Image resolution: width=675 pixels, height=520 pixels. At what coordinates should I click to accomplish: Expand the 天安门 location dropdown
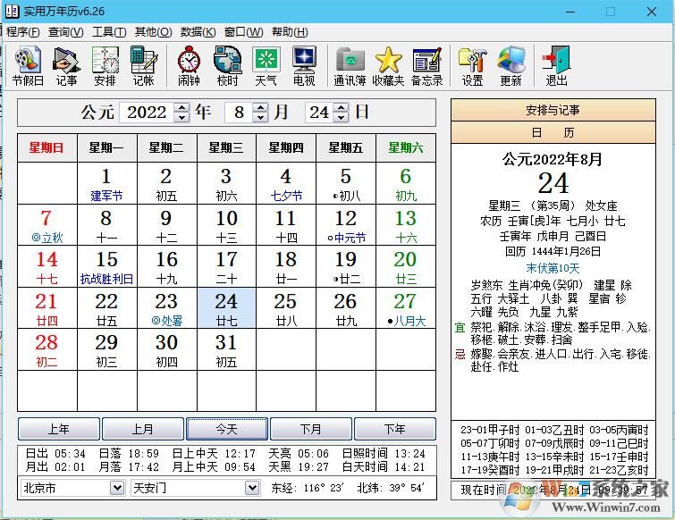252,488
